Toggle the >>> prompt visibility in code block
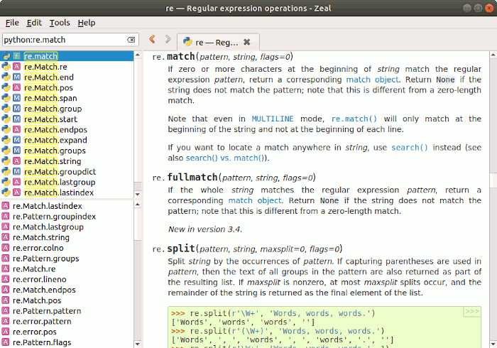 tap(471, 312)
